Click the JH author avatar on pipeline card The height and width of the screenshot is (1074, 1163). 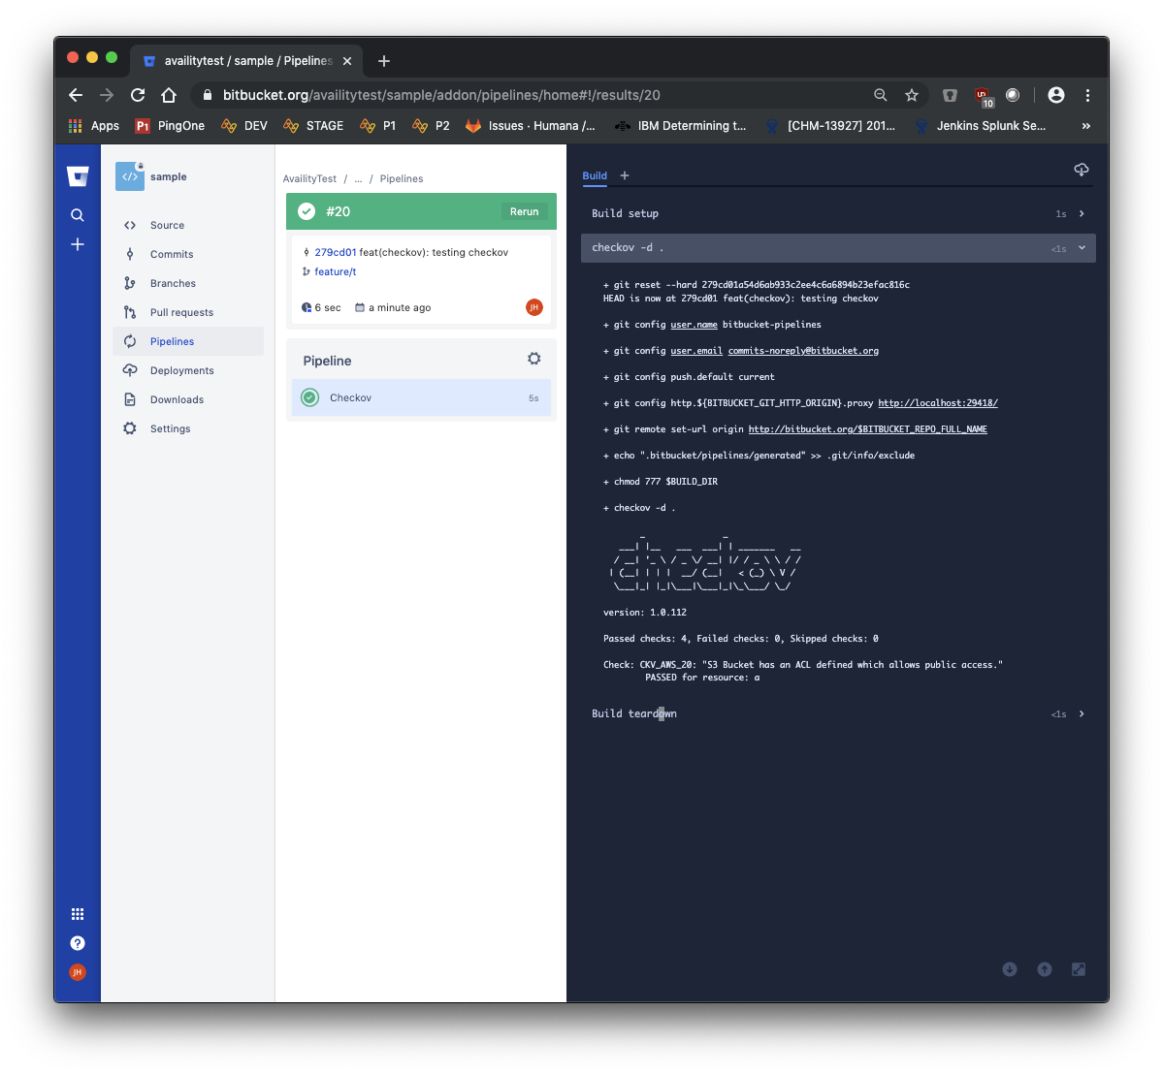pyautogui.click(x=534, y=307)
